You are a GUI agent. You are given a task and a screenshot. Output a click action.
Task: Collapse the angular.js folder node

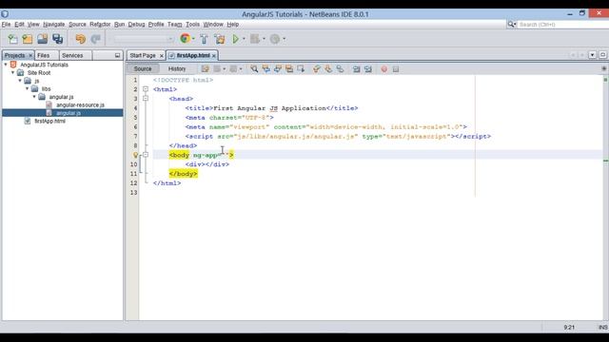click(x=34, y=97)
